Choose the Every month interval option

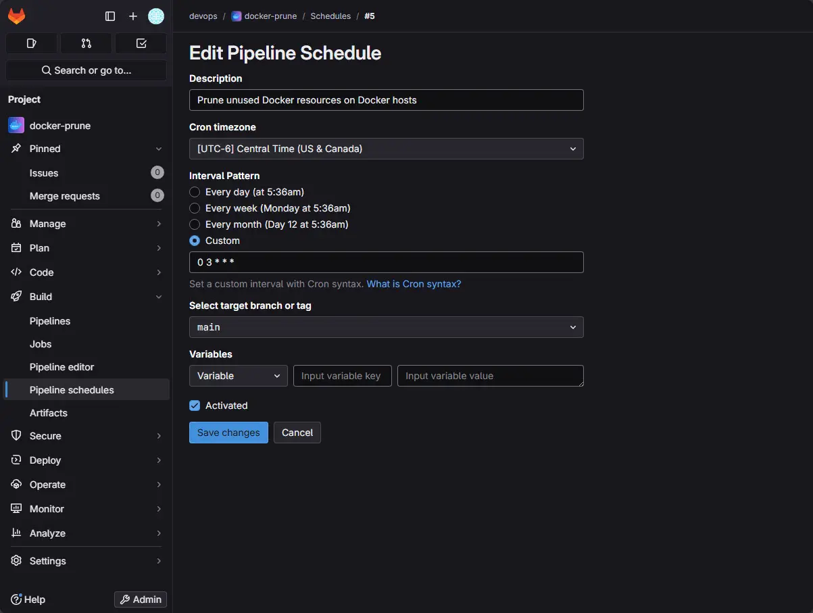coord(194,224)
